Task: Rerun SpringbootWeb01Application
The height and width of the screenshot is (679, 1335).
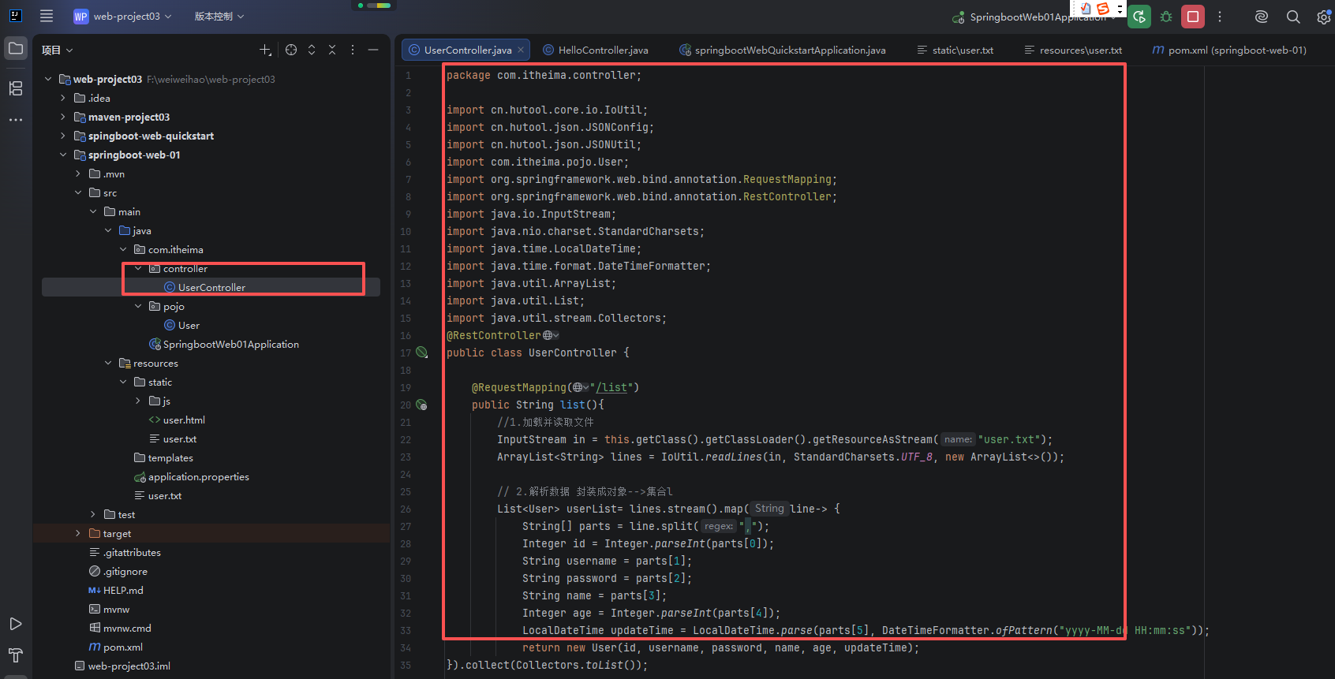Action: pos(1139,17)
